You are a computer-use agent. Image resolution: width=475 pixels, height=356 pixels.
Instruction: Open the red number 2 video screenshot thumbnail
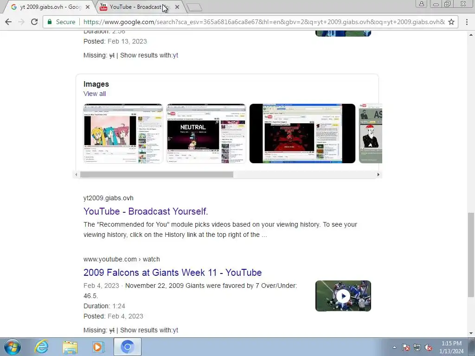302,133
